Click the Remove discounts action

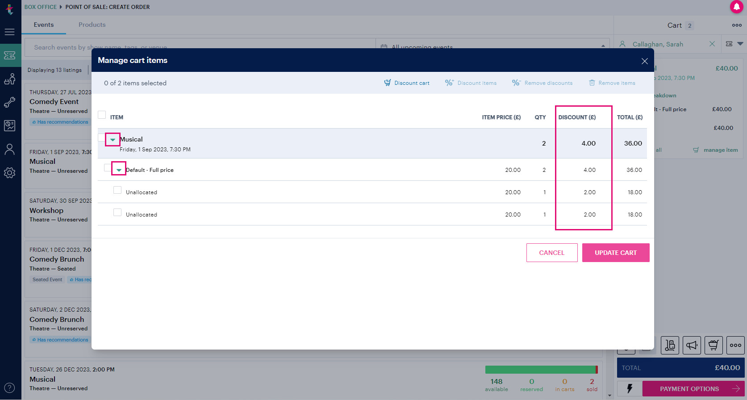pos(542,83)
